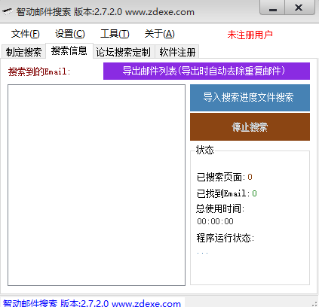Click inside the found Email list box

click(x=97, y=185)
